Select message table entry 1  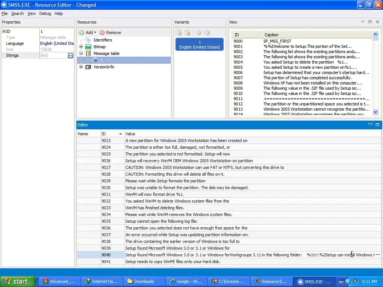coord(124,60)
